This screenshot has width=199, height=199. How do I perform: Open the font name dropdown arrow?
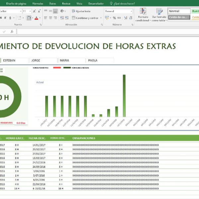(21, 11)
